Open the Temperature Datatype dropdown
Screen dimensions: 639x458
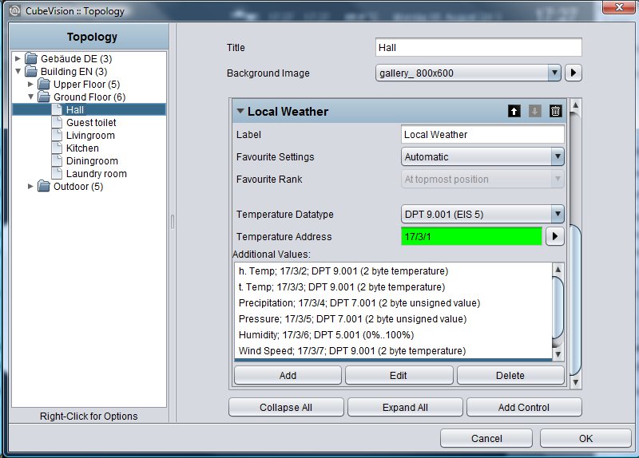tap(482, 214)
